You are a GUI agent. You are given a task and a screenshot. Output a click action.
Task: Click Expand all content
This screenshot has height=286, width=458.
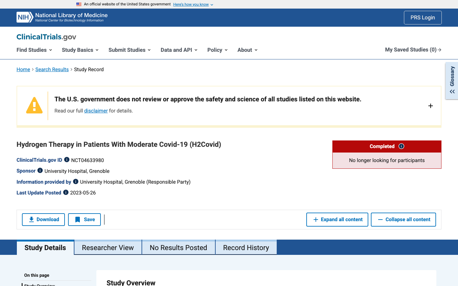click(x=337, y=220)
